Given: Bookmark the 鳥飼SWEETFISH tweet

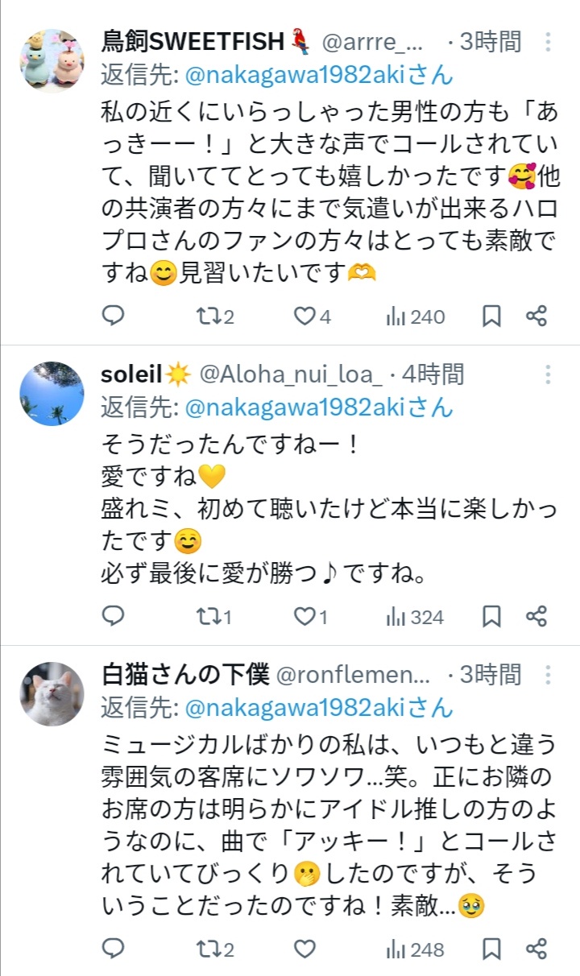Looking at the screenshot, I should pos(491,316).
